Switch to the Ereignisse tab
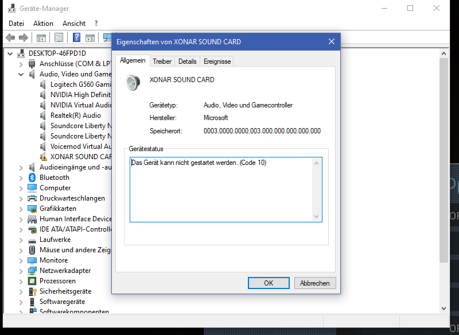Viewport: 459px width, 335px height. click(217, 61)
